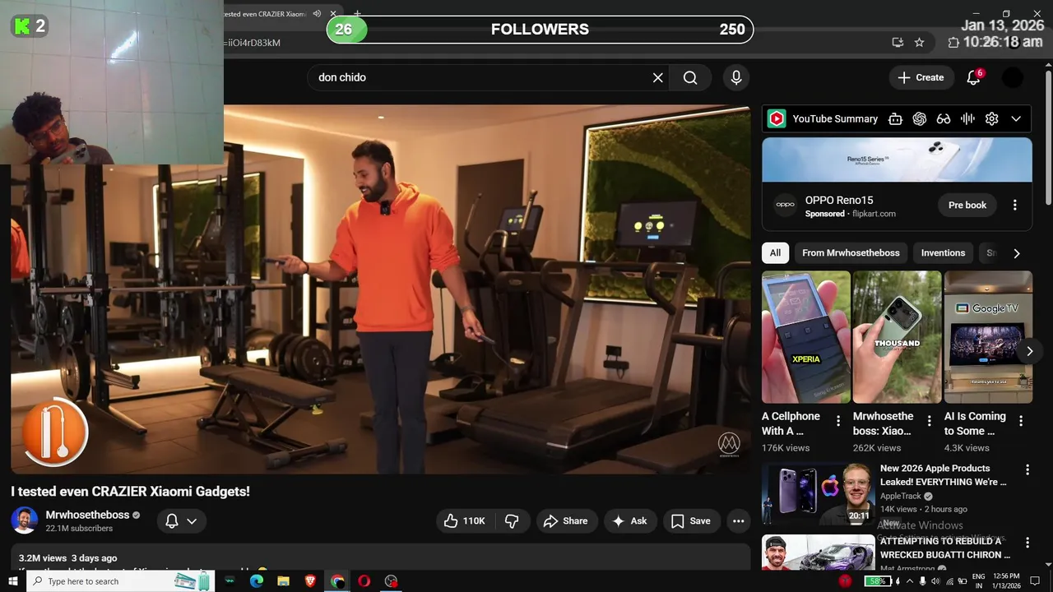
Task: Click the video title text
Action: click(x=130, y=491)
